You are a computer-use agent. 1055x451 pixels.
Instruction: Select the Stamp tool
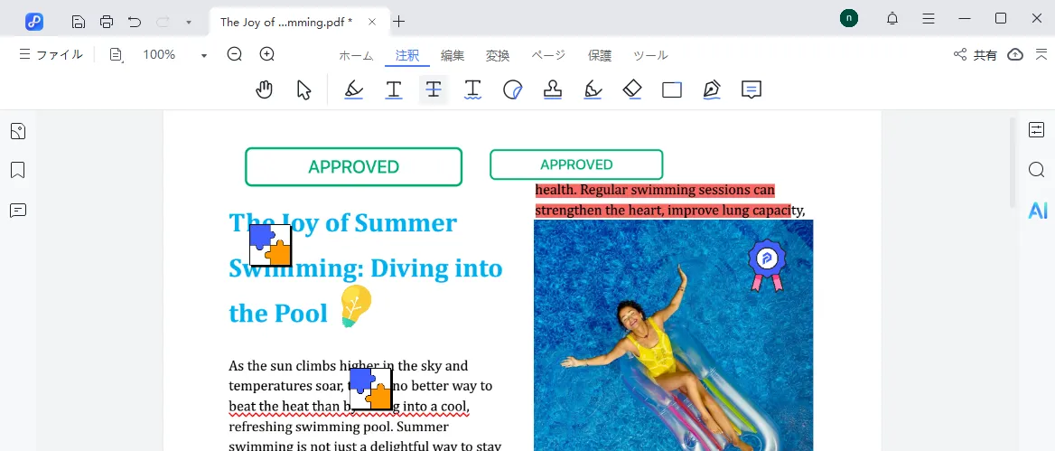[x=553, y=89]
